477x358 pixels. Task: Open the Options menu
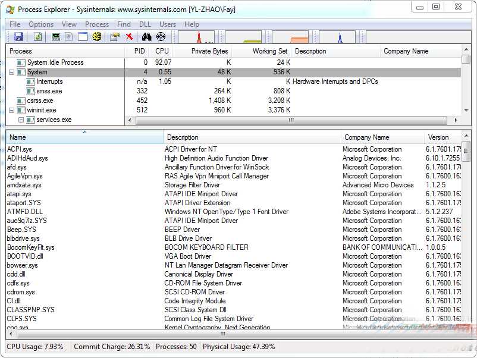(x=40, y=24)
